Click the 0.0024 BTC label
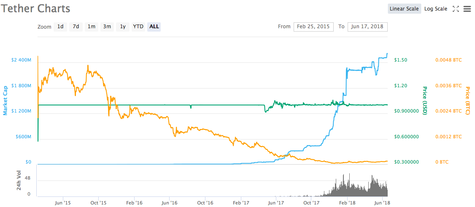This screenshot has width=475, height=207. click(448, 111)
